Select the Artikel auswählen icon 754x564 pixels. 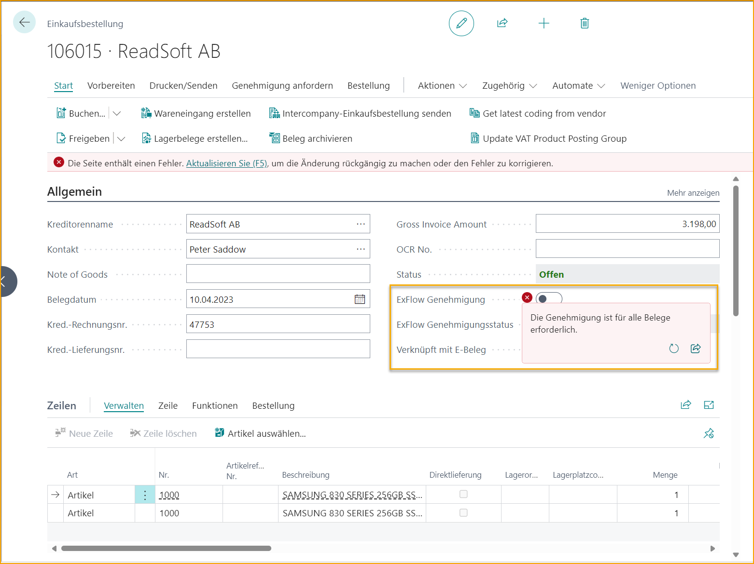pyautogui.click(x=219, y=432)
